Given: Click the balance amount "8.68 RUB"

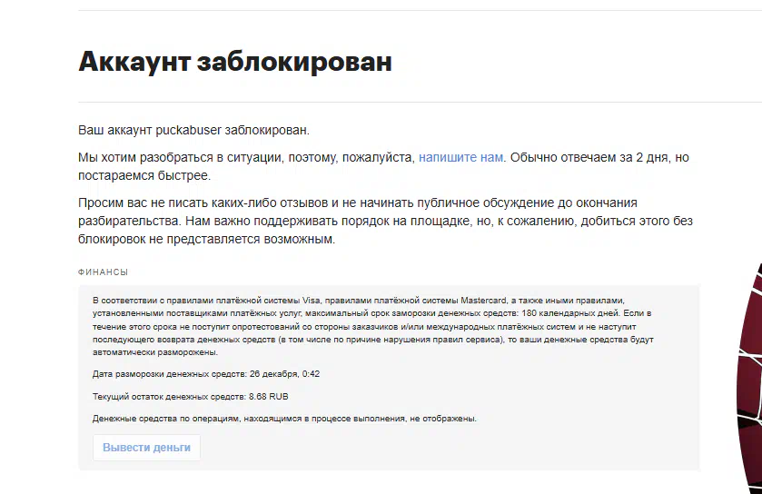Looking at the screenshot, I should pos(269,397).
